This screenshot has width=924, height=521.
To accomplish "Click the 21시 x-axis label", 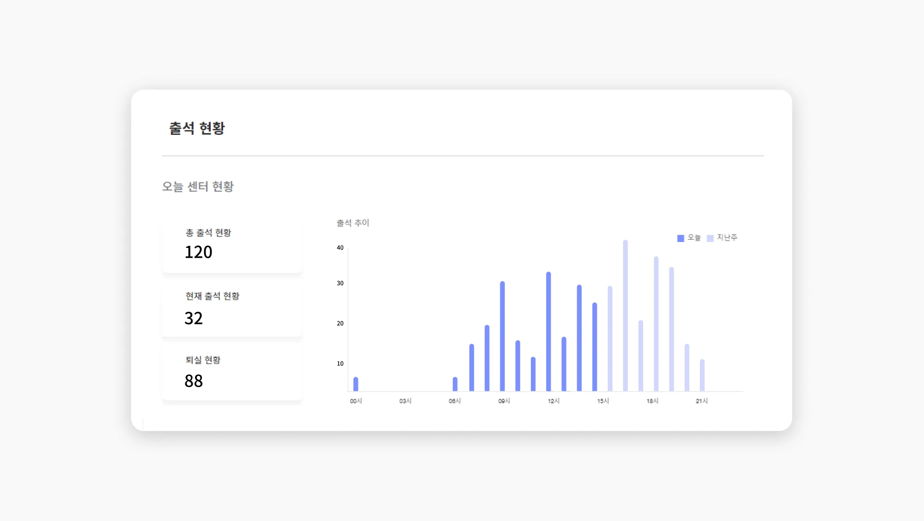I will point(701,401).
